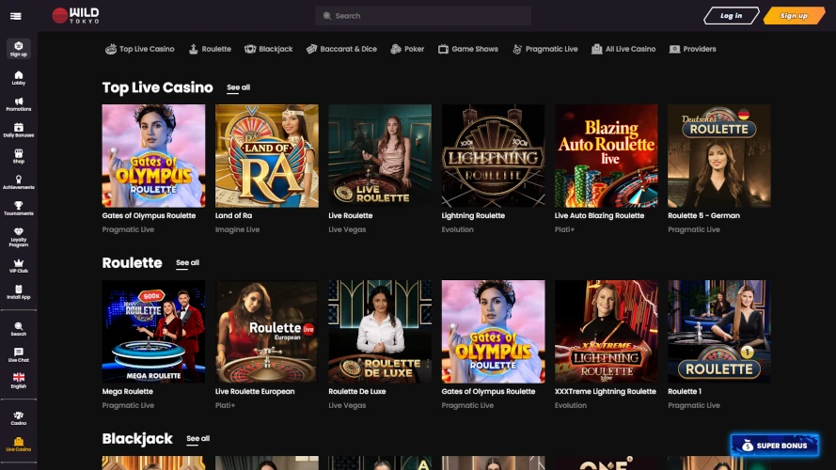Open VIP Club crown icon
Viewport: 836px width, 470px height.
click(19, 266)
